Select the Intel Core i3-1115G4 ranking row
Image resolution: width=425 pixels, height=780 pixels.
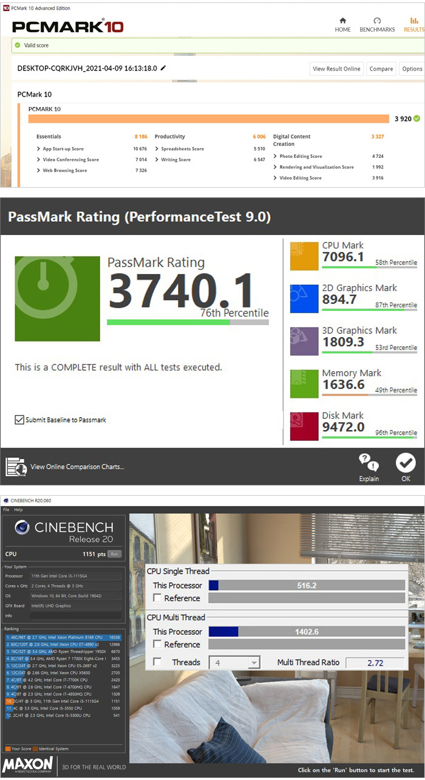63,700
